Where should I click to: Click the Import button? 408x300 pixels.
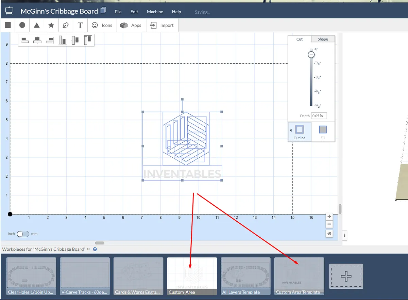click(162, 25)
